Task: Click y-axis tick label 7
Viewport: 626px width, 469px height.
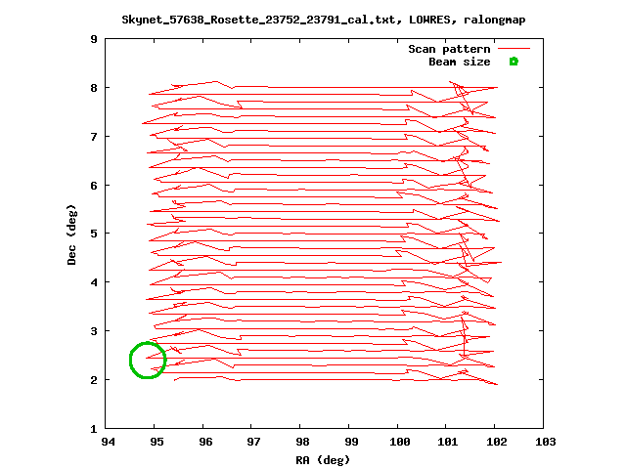Action: (94, 137)
